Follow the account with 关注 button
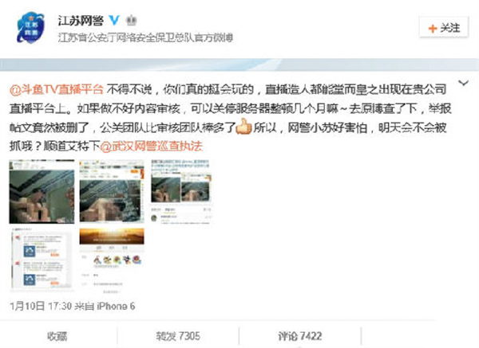This screenshot has height=348, width=479. coord(444,28)
